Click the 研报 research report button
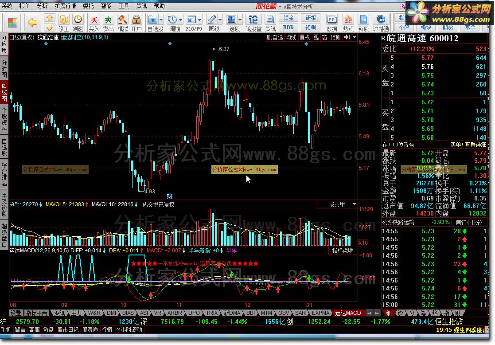This screenshot has height=345, width=495. point(311,18)
